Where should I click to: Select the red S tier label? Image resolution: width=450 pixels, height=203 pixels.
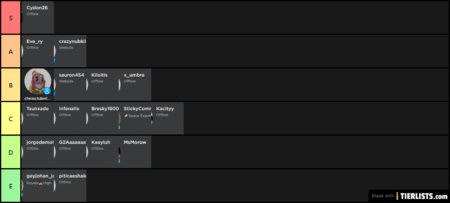coord(11,17)
